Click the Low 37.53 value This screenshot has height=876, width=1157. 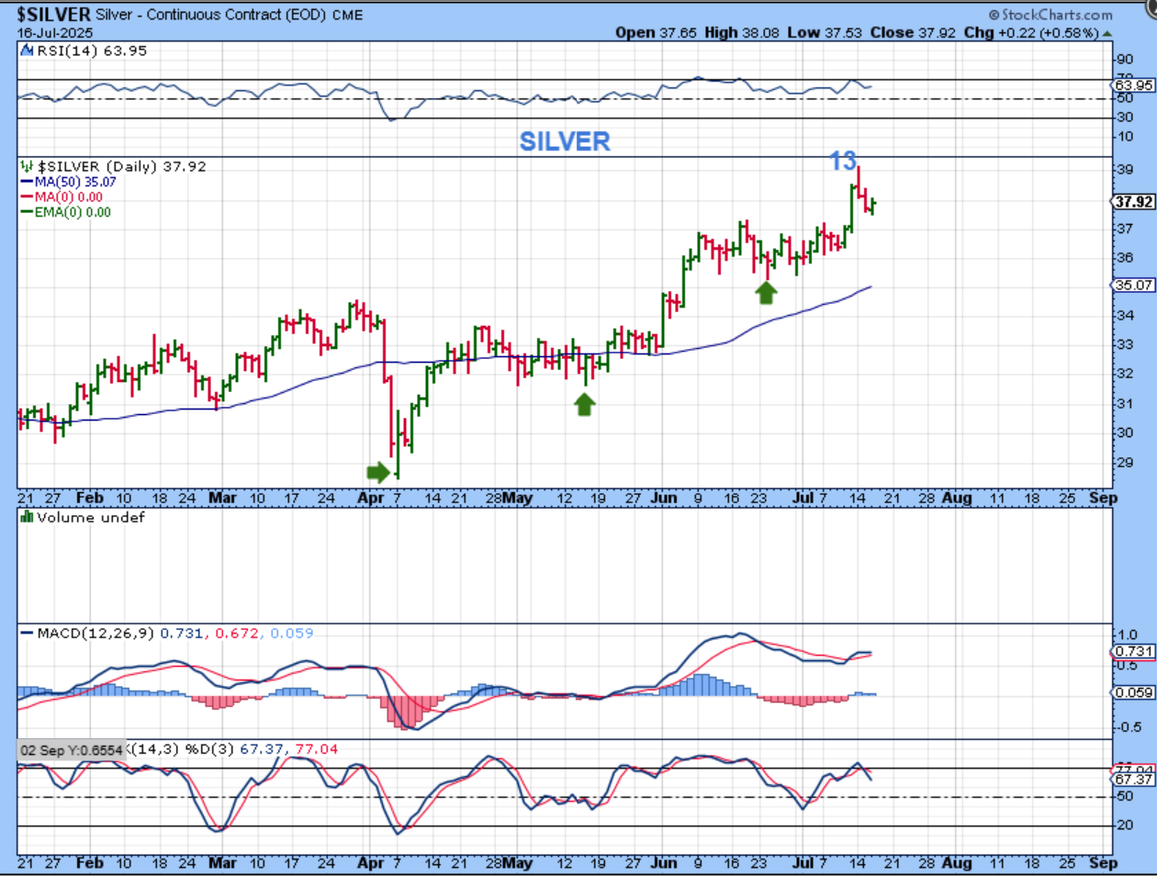coord(825,32)
